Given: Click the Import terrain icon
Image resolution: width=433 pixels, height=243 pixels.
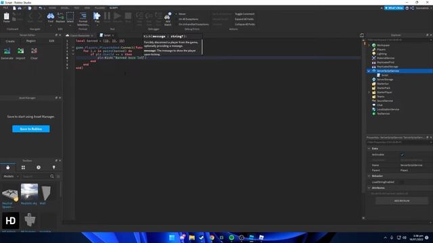Looking at the screenshot, I should [x=21, y=51].
